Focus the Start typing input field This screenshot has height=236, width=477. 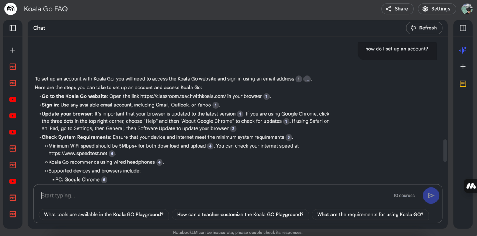pos(214,196)
